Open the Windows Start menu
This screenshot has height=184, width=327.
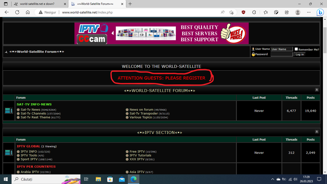(6, 179)
